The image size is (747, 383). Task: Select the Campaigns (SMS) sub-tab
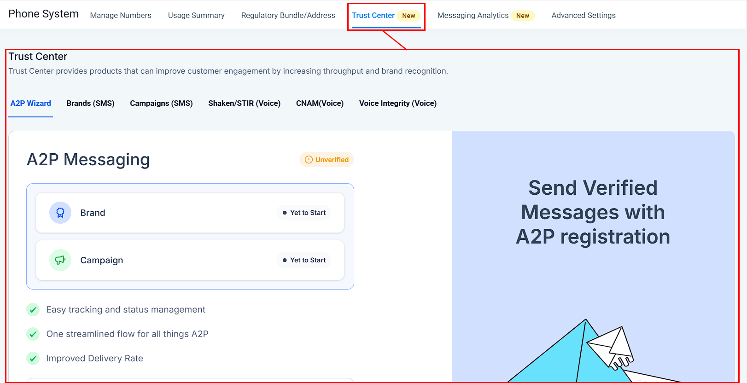[x=161, y=103]
